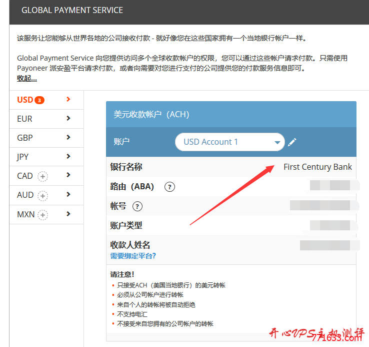Select the USD currency tab
The width and height of the screenshot is (369, 347).
click(x=25, y=100)
